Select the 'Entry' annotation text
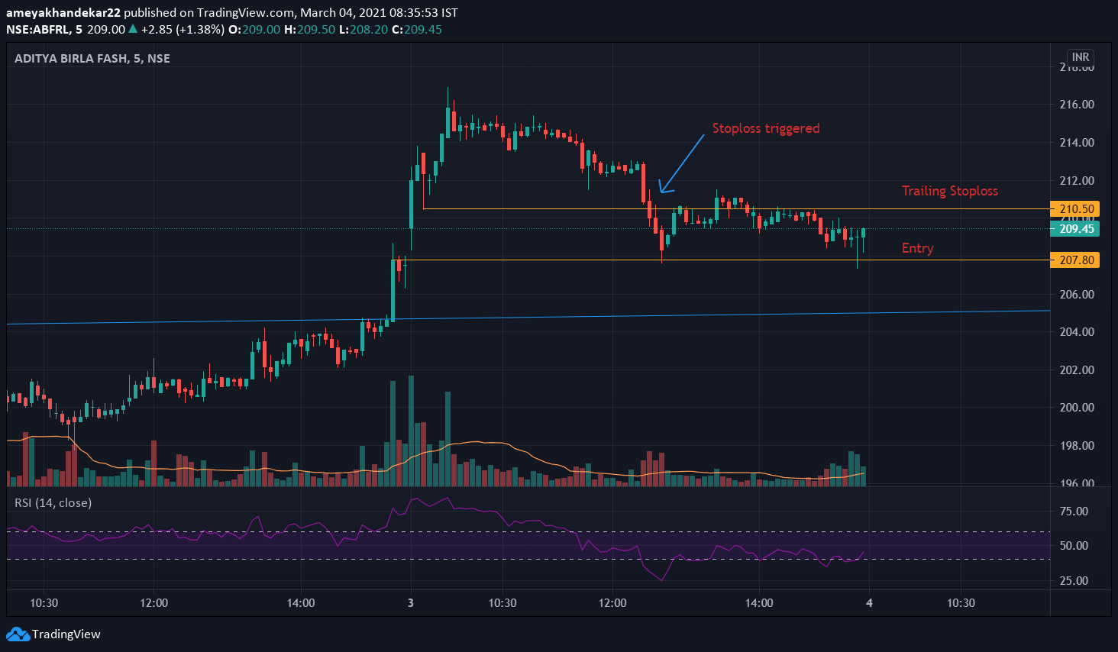1118x652 pixels. [x=917, y=248]
